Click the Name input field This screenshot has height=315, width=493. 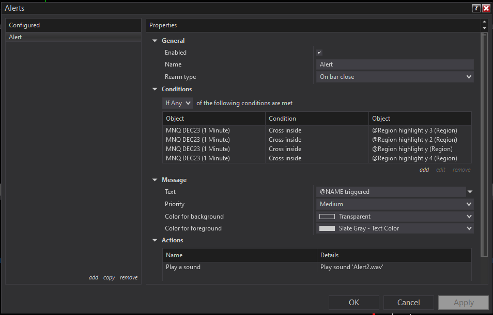point(395,64)
